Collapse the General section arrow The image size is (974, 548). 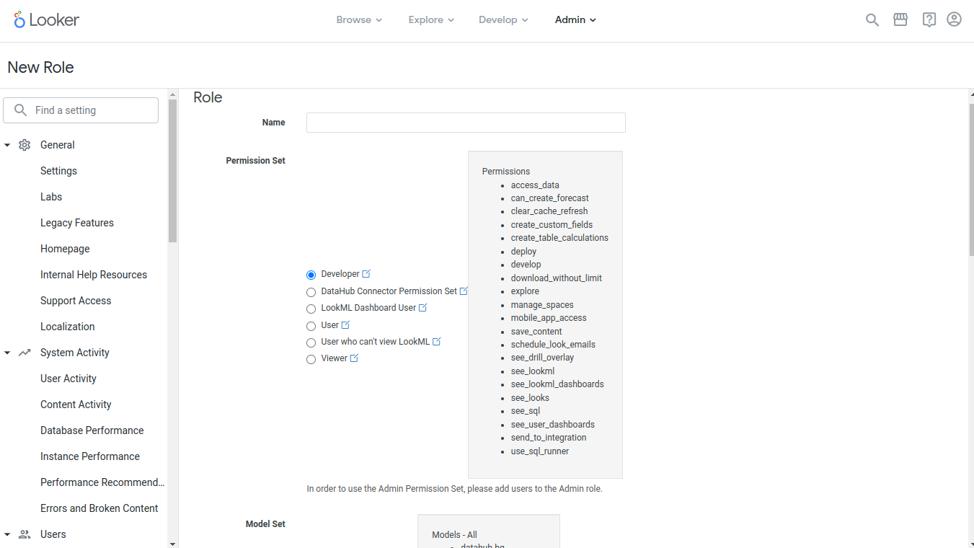click(x=7, y=145)
